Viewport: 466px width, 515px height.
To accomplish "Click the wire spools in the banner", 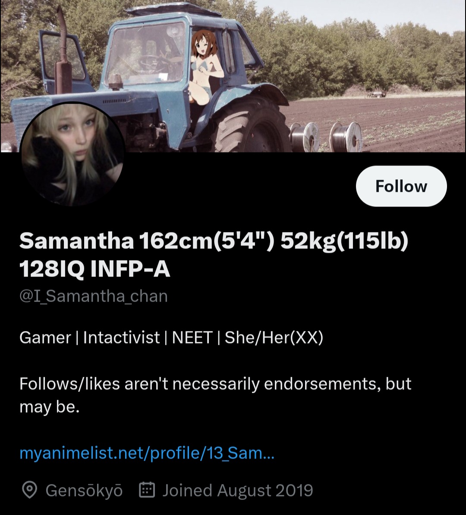I will 325,137.
